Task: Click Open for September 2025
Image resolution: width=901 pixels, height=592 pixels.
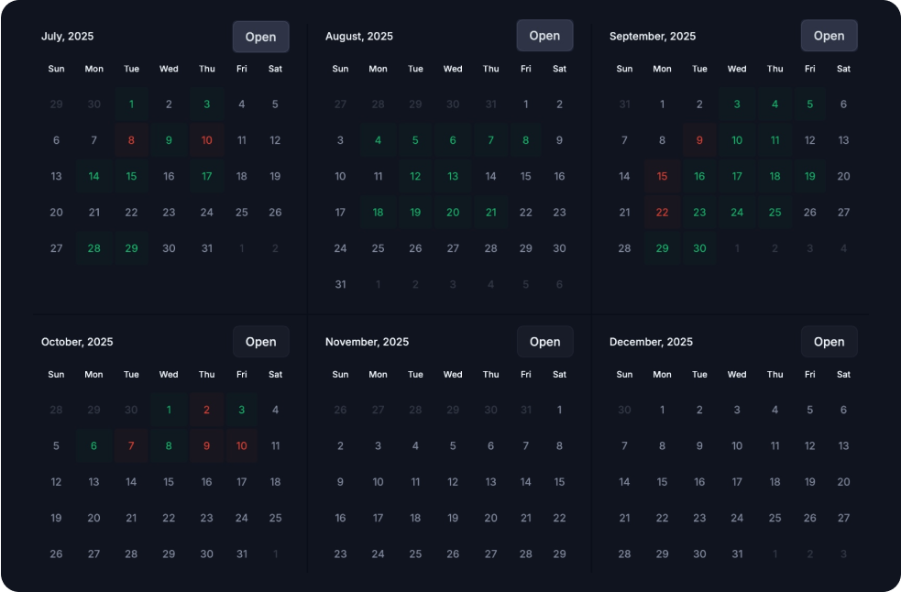Action: pos(829,36)
